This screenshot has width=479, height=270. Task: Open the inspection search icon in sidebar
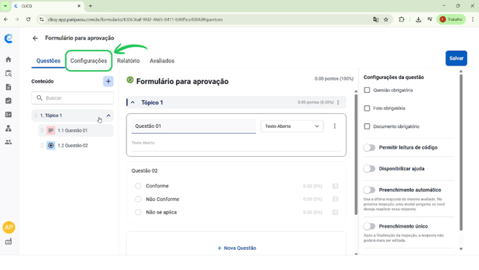click(9, 74)
